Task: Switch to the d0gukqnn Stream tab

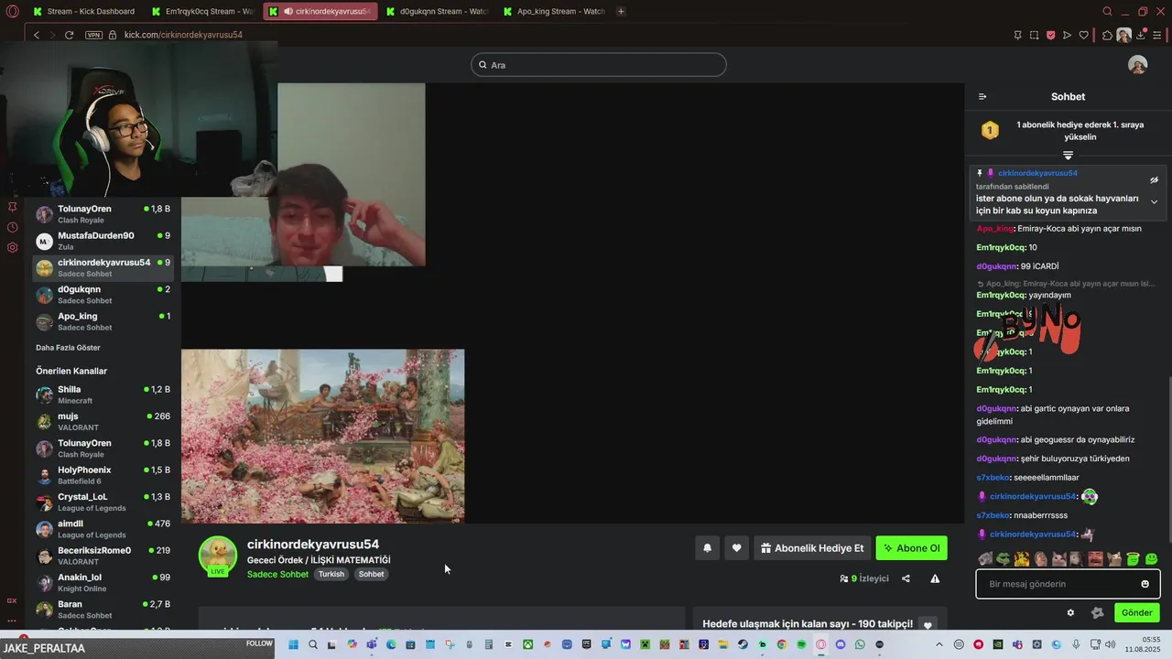Action: click(x=437, y=11)
